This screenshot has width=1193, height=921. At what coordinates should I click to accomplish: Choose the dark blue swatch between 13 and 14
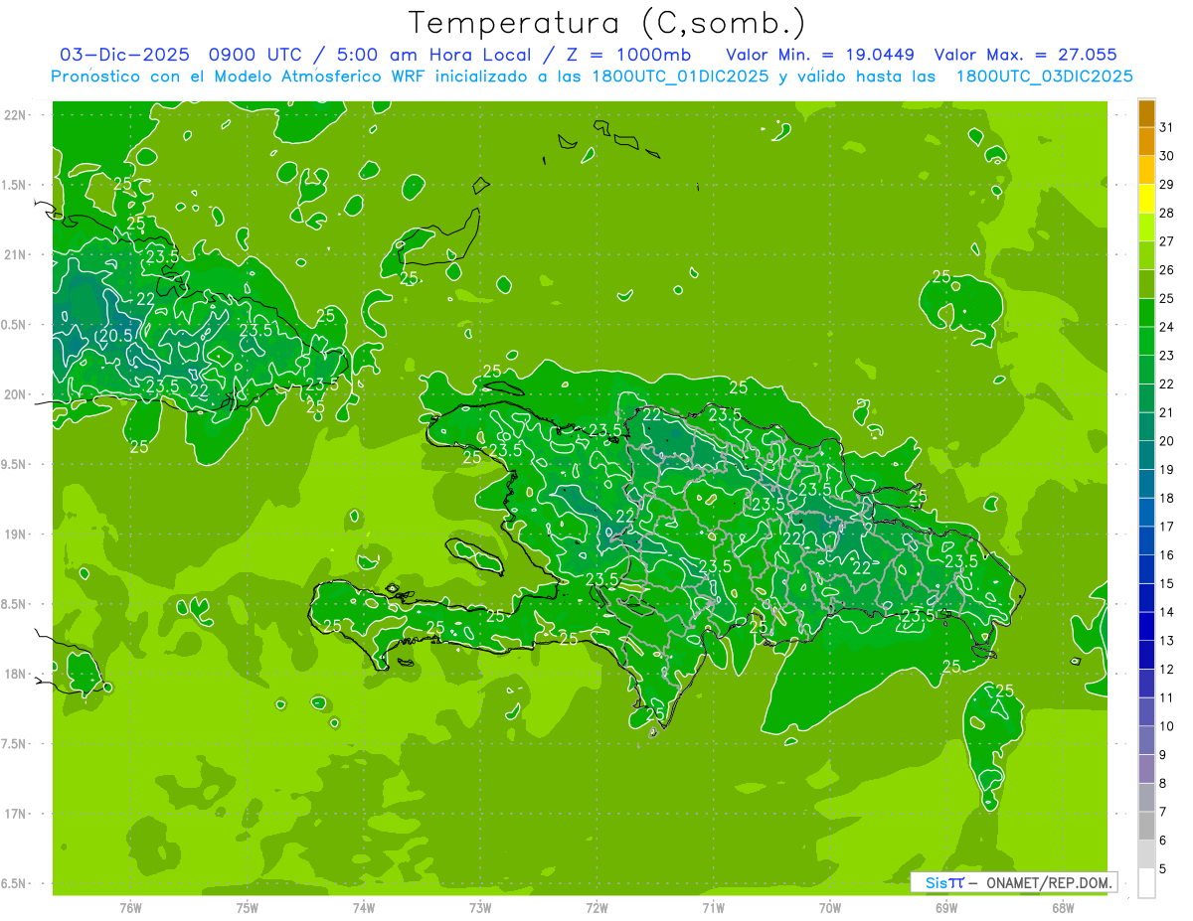[1146, 627]
